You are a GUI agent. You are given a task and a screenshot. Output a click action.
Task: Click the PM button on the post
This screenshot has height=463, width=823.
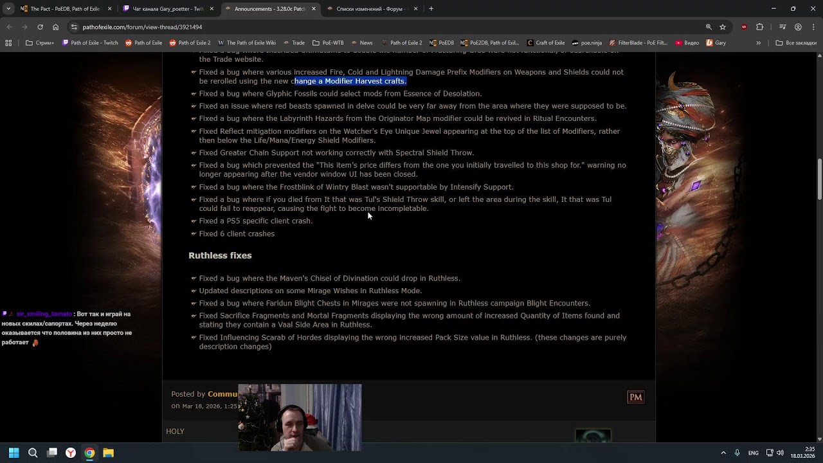[635, 397]
